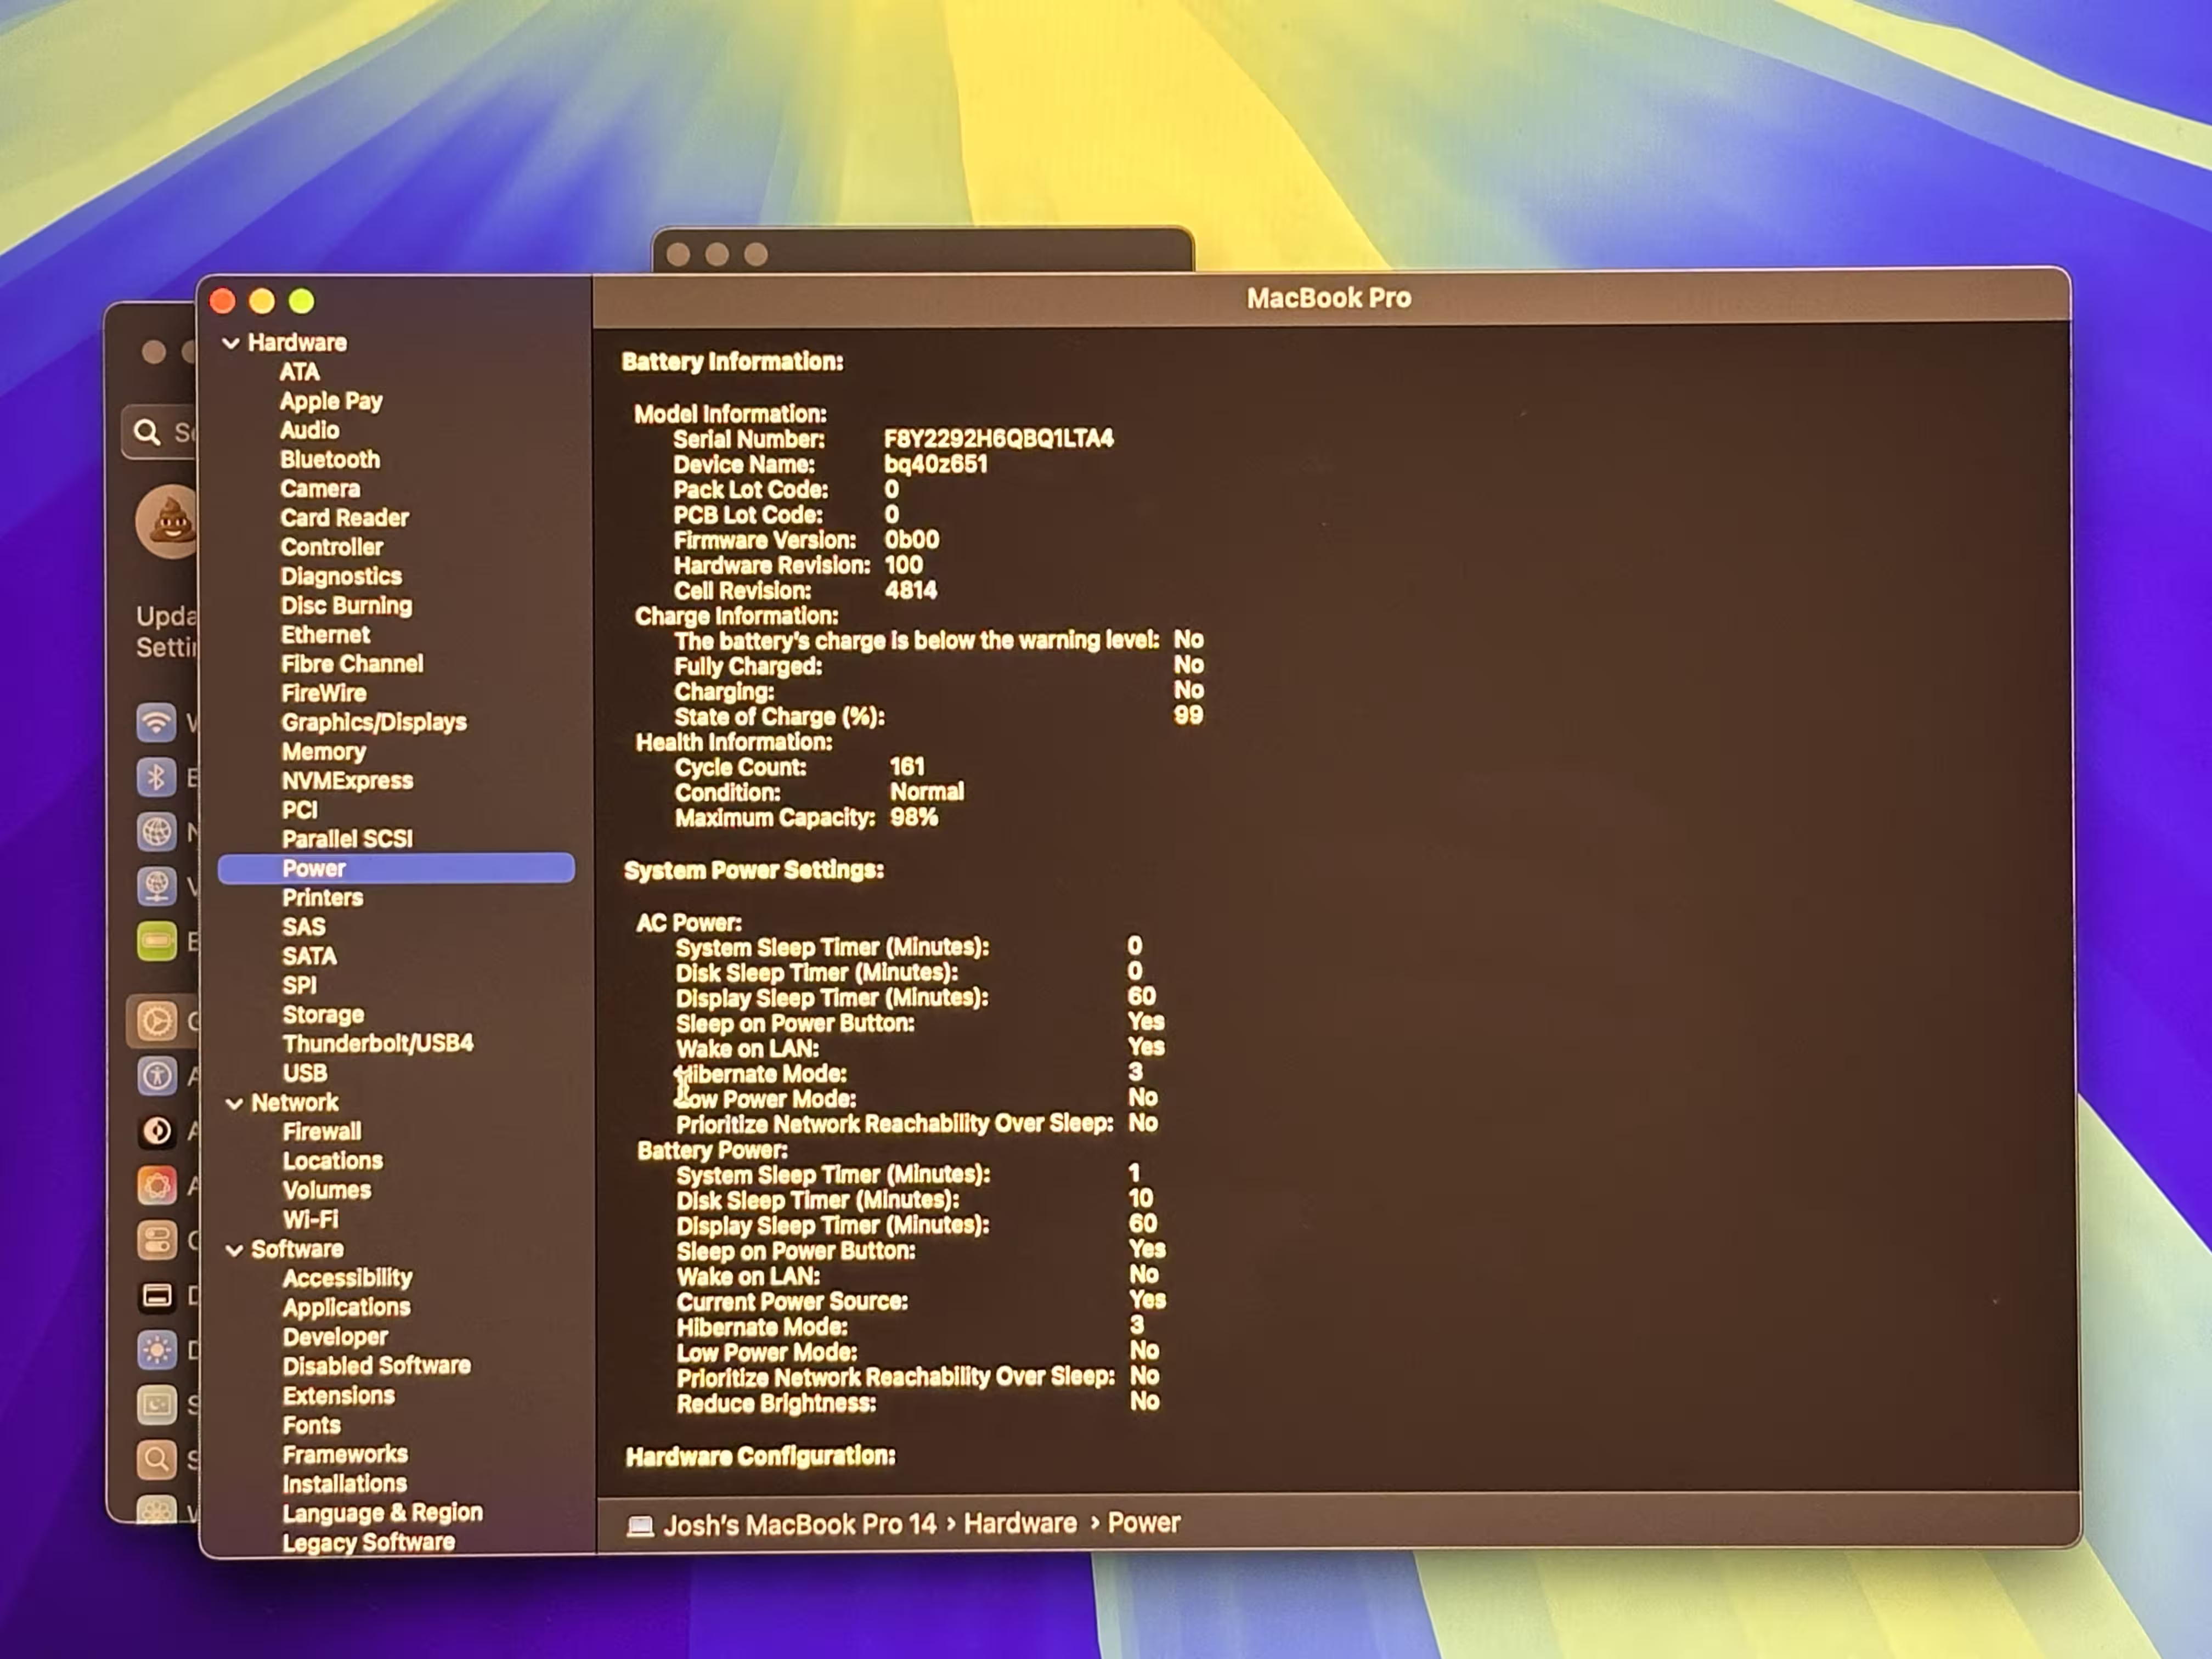Select Applications under Software
The width and height of the screenshot is (2212, 1659).
coord(347,1308)
